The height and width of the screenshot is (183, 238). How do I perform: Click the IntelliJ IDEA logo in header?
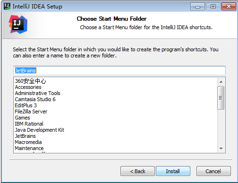click(18, 24)
